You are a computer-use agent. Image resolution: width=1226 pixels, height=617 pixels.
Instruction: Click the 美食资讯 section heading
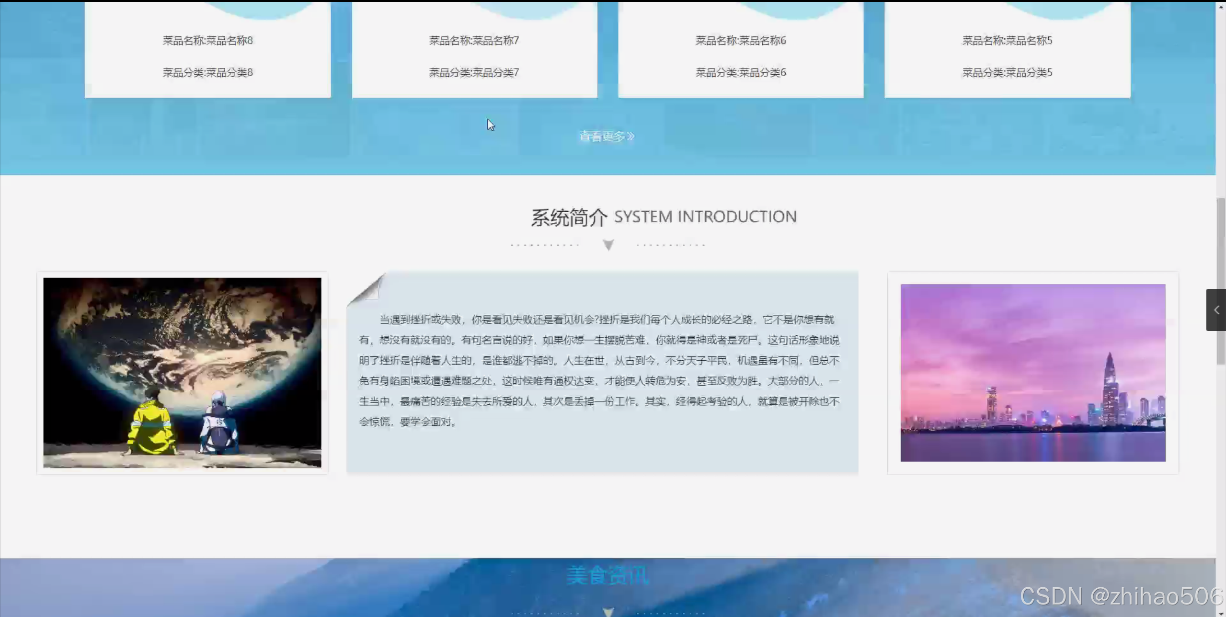(x=607, y=575)
